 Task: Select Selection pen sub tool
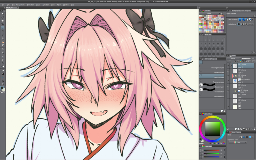[x=211, y=86]
